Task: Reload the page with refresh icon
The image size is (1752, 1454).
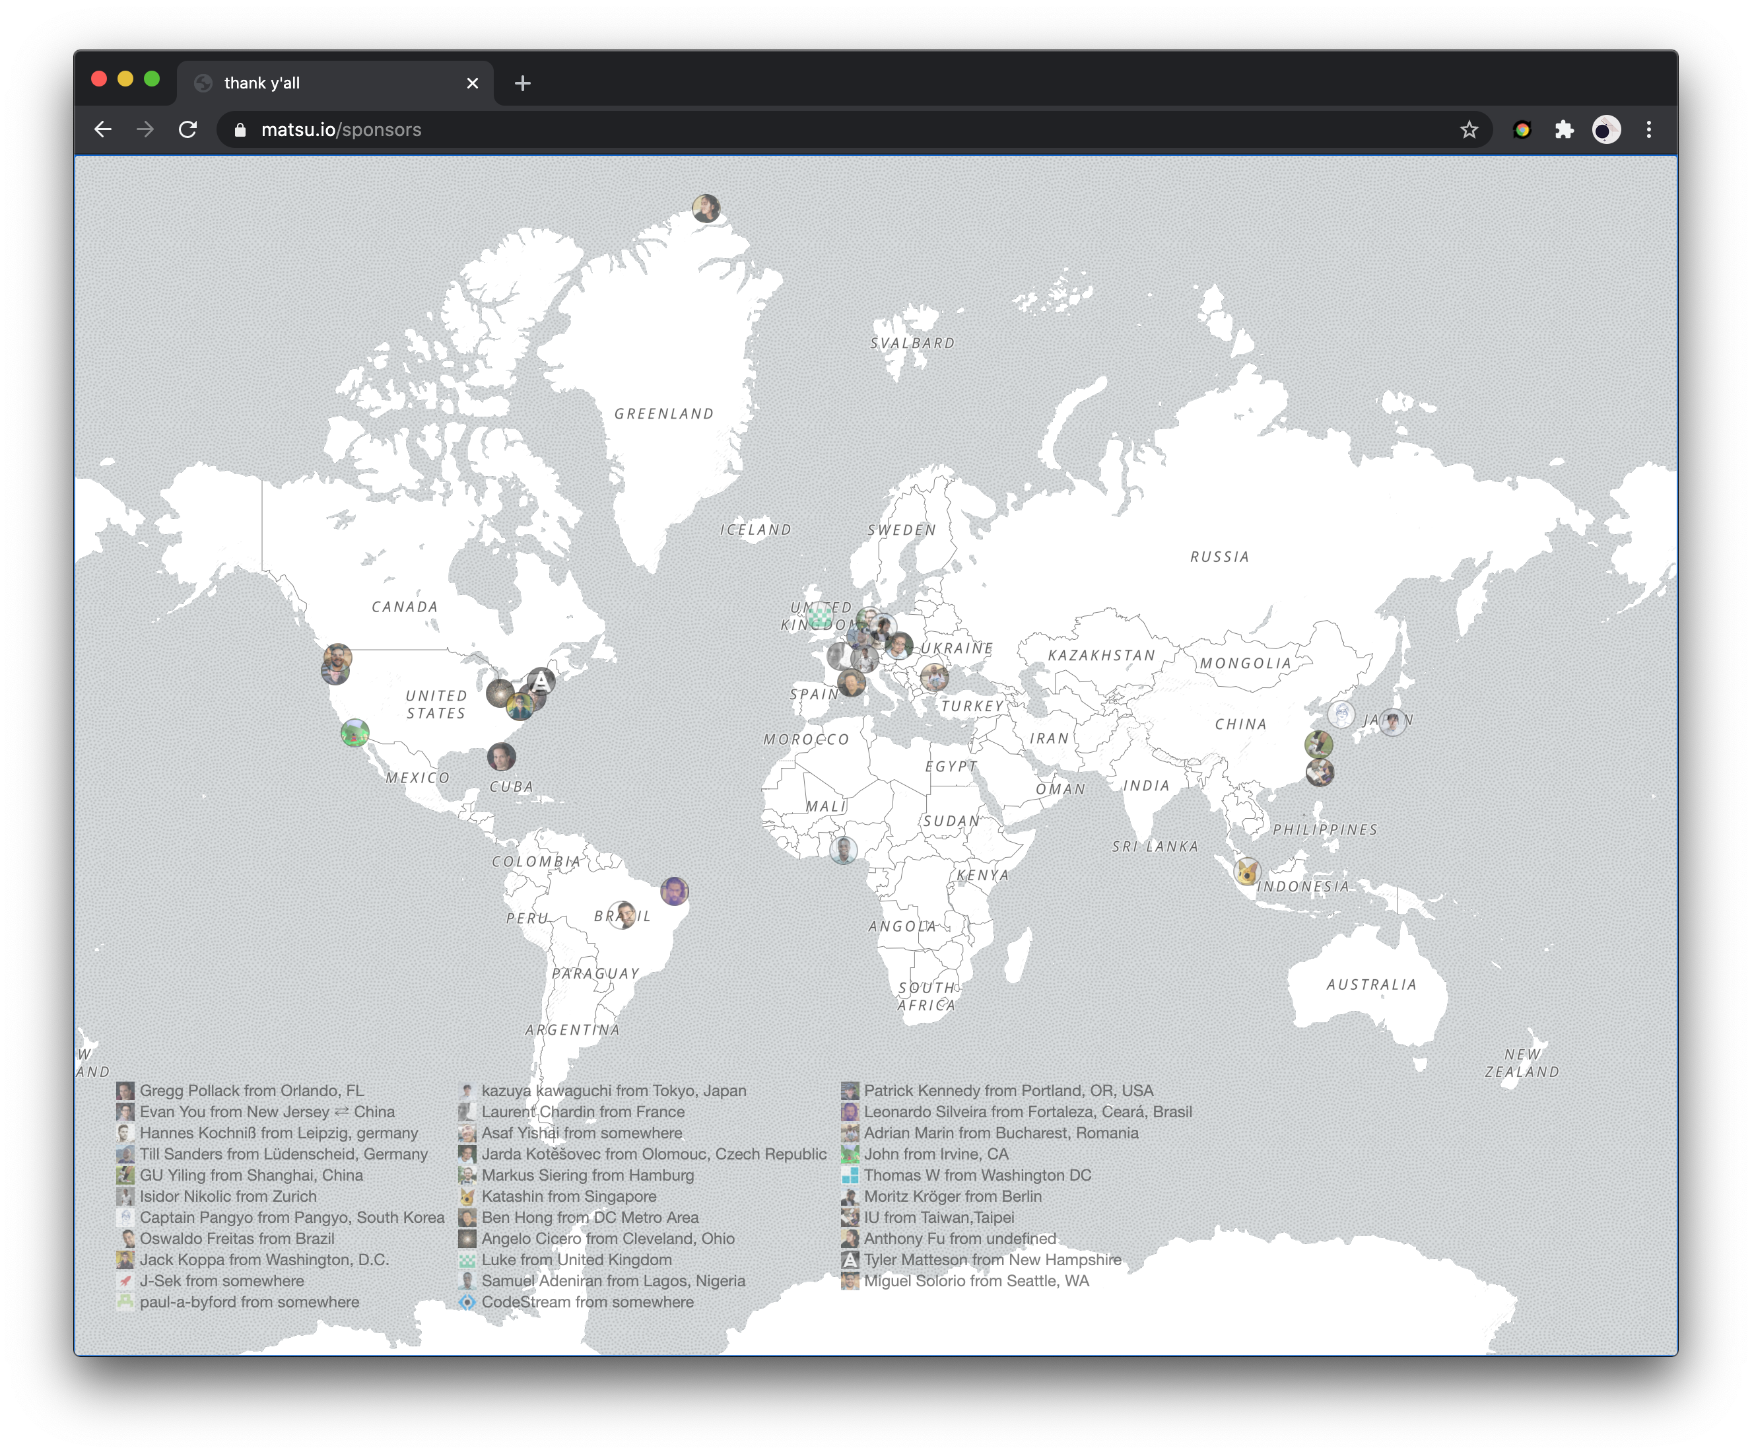Action: click(x=187, y=129)
